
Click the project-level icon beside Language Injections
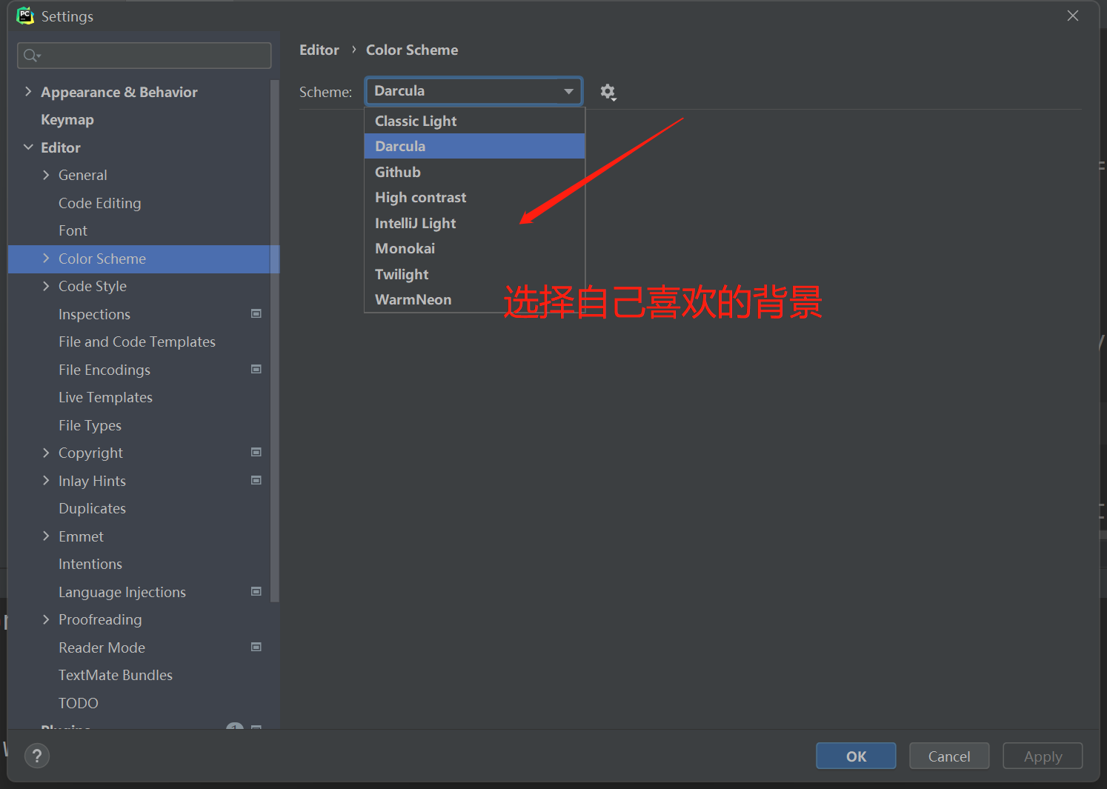[x=256, y=592]
